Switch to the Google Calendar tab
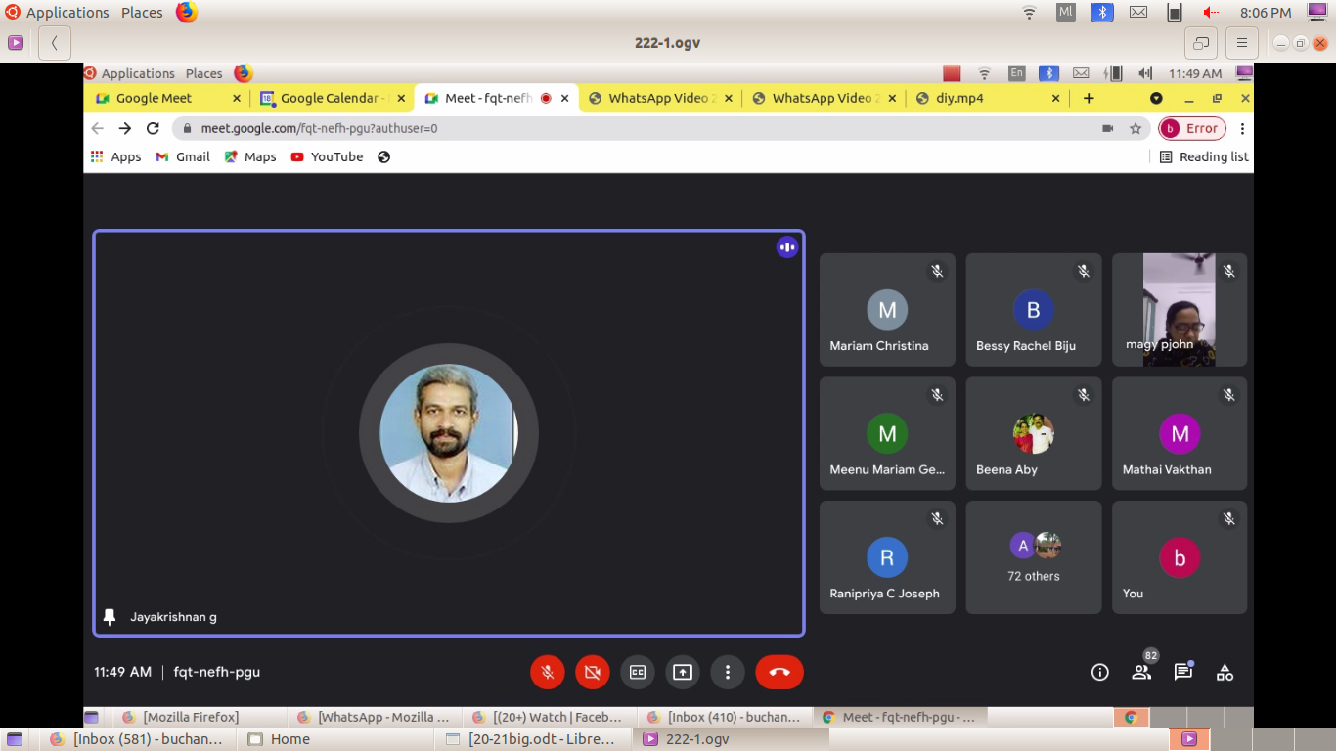Image resolution: width=1336 pixels, height=751 pixels. 333,98
